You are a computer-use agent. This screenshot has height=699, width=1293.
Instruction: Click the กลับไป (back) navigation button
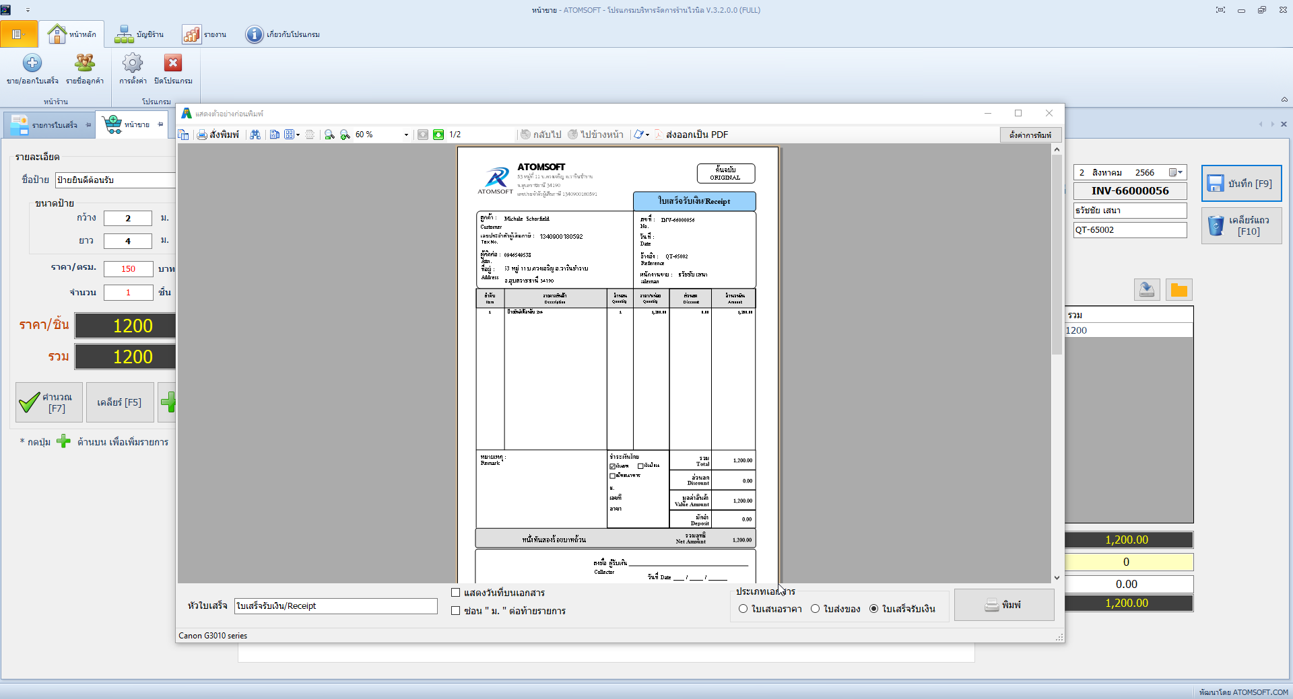[541, 135]
